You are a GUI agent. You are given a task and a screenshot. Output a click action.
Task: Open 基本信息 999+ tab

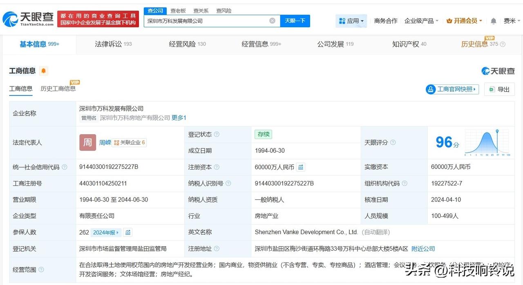40,44
